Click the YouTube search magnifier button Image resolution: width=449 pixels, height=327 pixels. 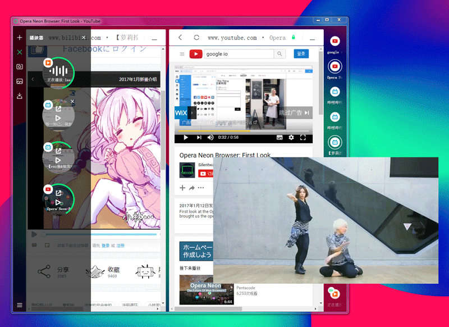coord(280,54)
